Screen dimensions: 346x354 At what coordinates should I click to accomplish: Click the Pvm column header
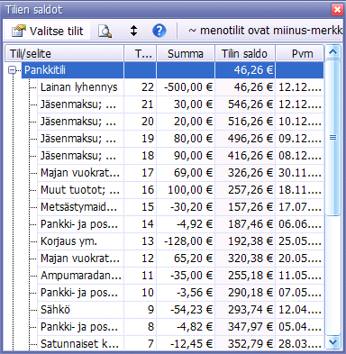(300, 54)
